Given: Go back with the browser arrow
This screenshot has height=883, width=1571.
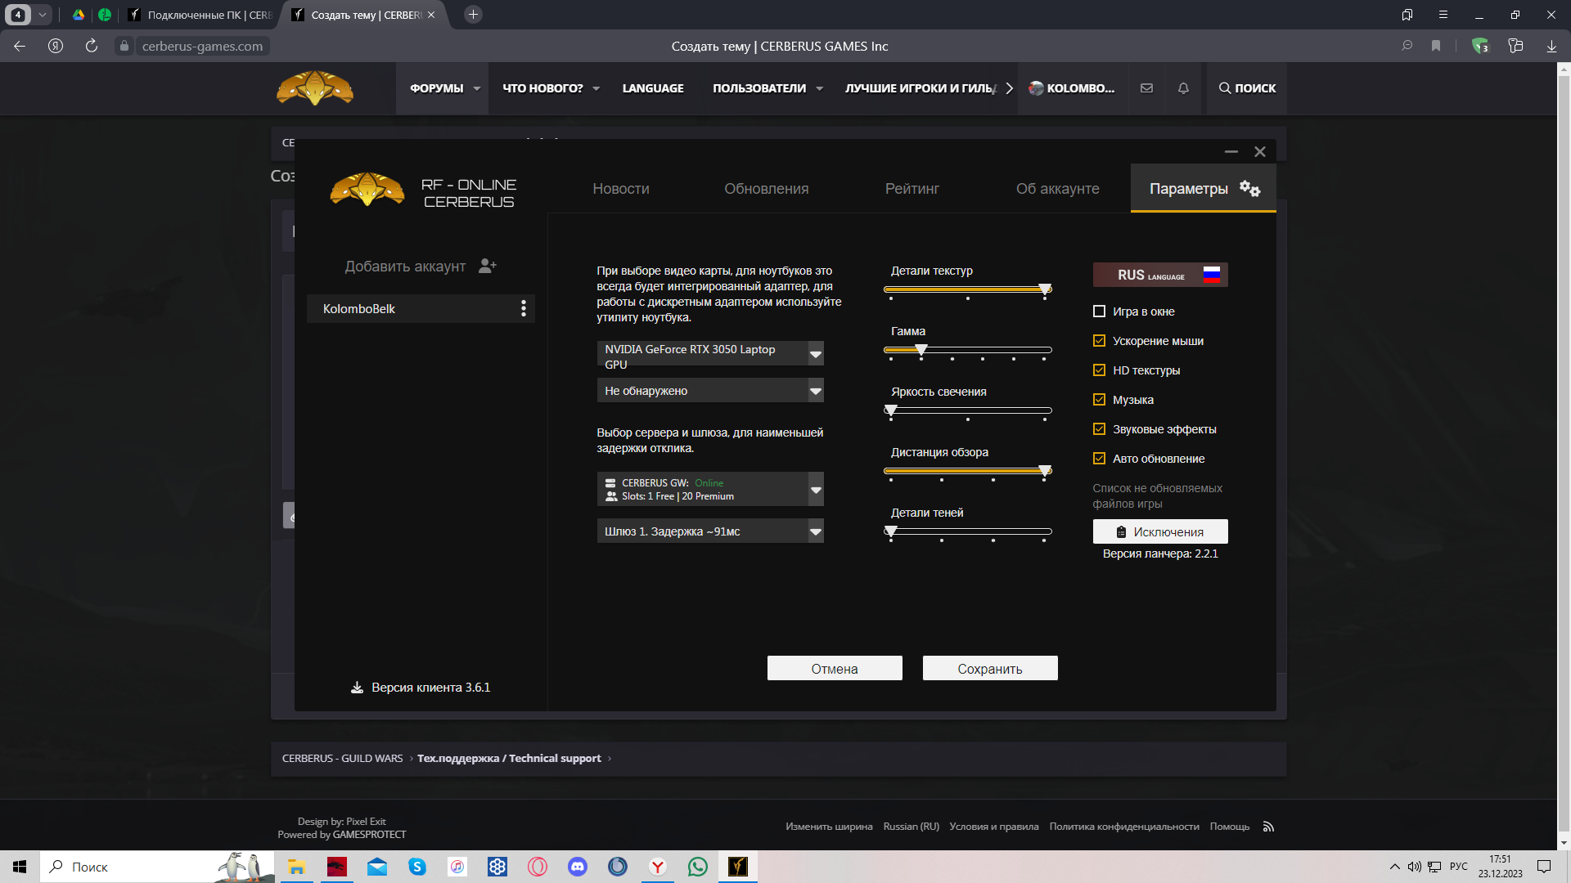Looking at the screenshot, I should click(x=20, y=46).
